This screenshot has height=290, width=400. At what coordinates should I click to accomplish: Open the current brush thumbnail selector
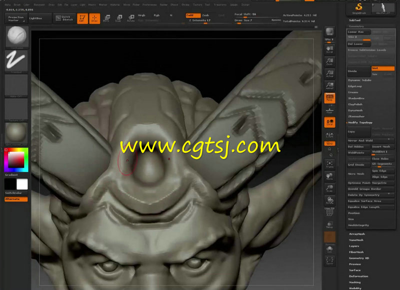16,37
